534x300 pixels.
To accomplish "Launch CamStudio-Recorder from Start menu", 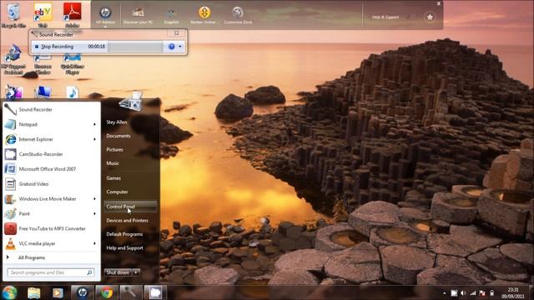I will pos(52,154).
